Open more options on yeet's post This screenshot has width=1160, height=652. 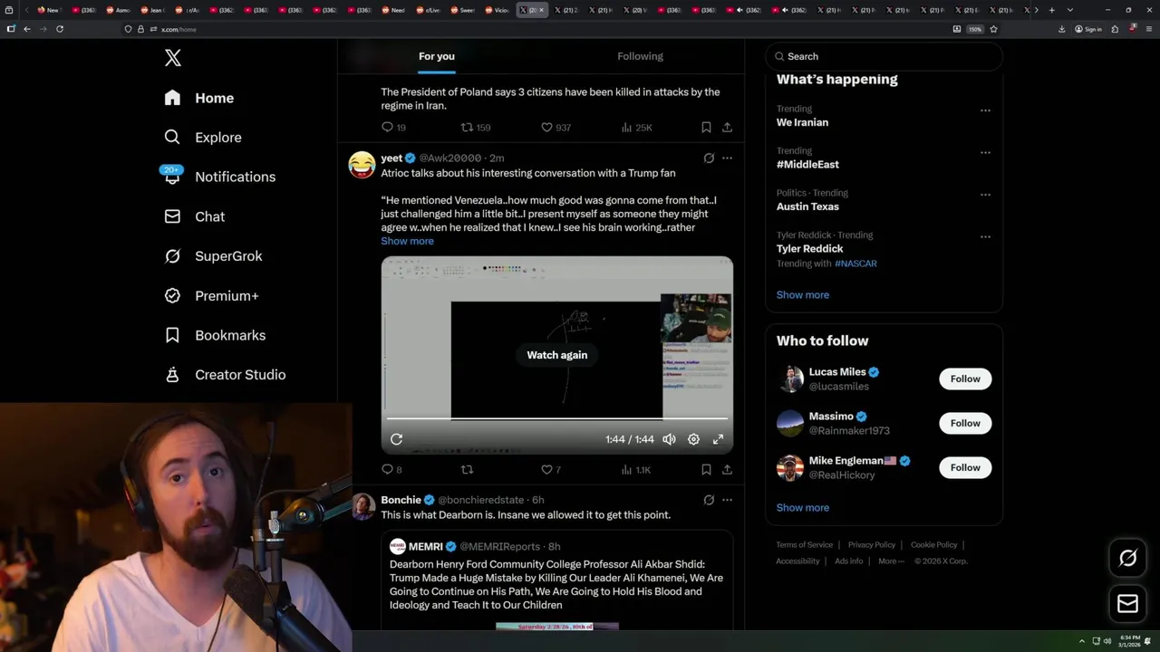727,158
